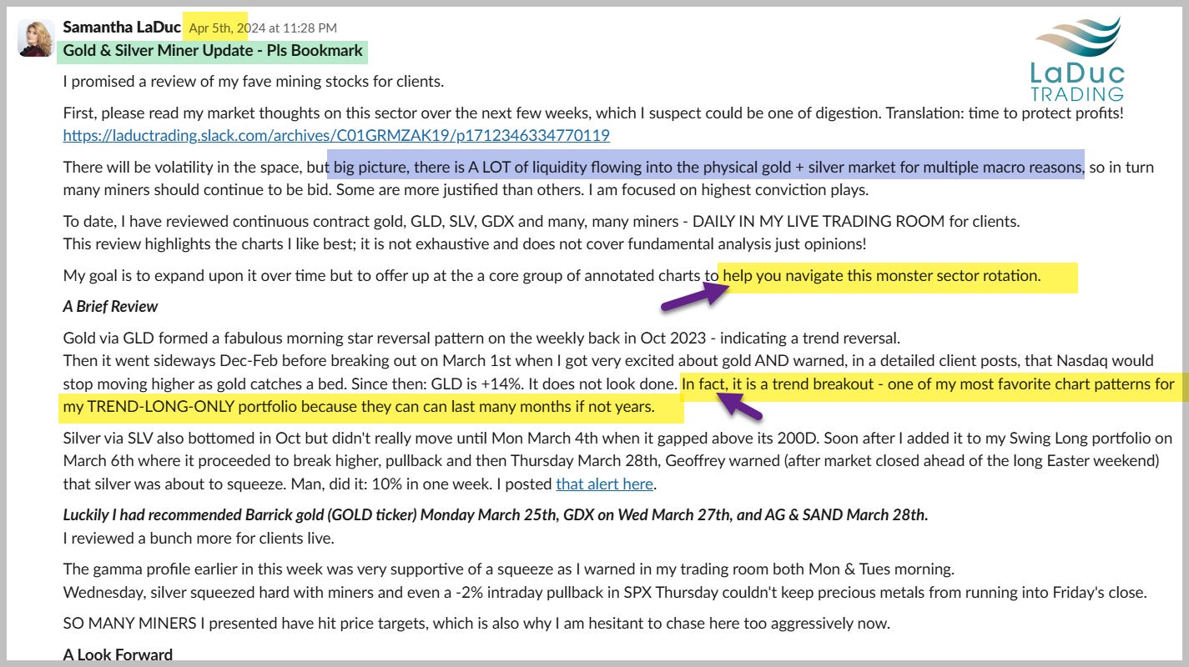Click 'To date, I have reviewed continuous contract gold' line
Image resolution: width=1189 pixels, height=667 pixels.
pos(542,222)
